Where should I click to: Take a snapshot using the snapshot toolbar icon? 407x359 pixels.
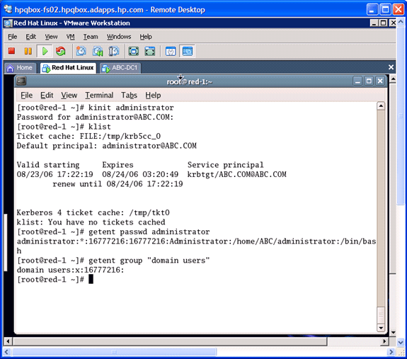coord(81,51)
